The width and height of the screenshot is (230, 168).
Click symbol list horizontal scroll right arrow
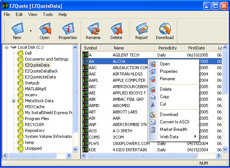pyautogui.click(x=218, y=155)
